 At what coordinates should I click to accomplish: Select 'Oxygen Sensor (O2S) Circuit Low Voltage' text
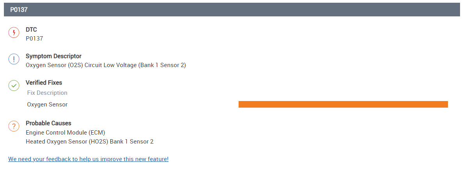[81, 65]
